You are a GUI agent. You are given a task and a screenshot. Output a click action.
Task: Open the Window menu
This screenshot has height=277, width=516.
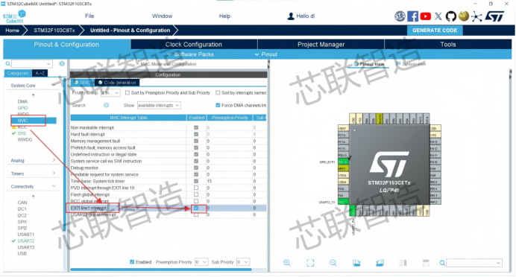(162, 16)
